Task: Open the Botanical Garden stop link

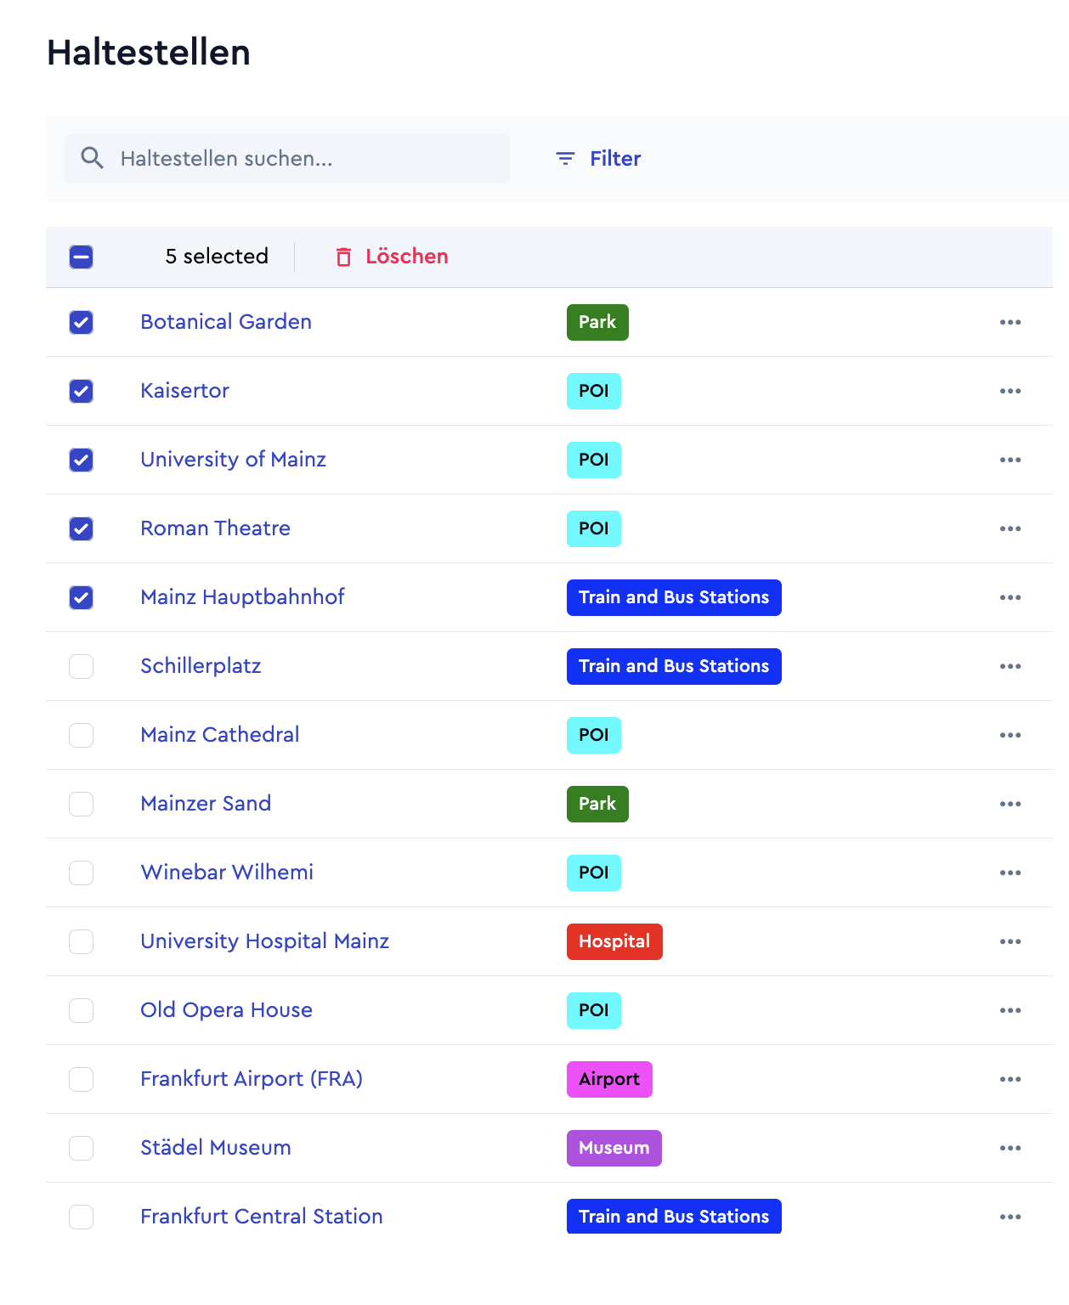Action: [x=226, y=322]
